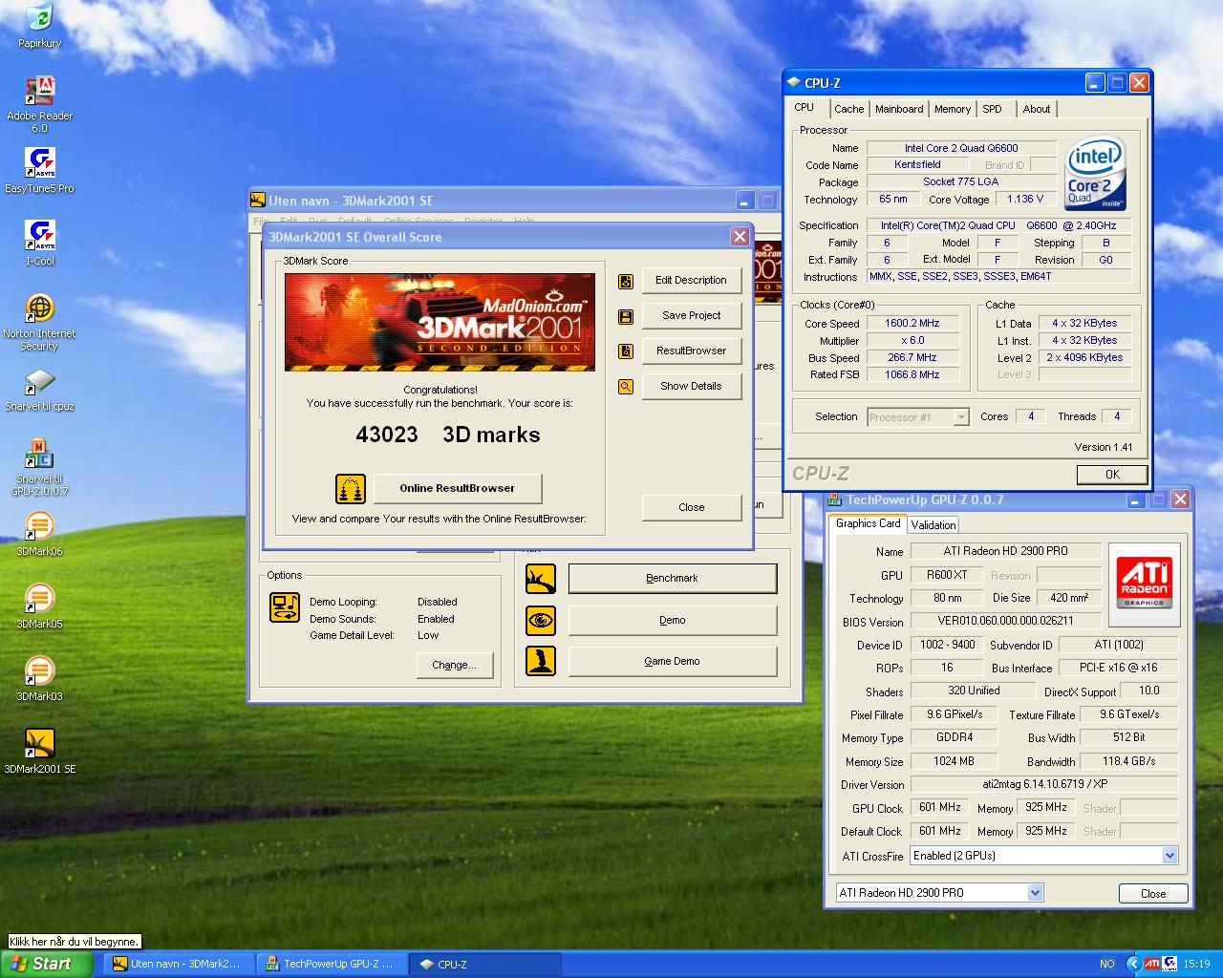Launch EasyTune5 Pro desktop shortcut

coord(39,163)
